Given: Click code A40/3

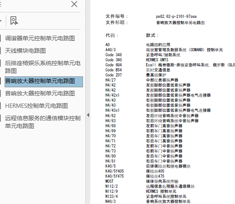Looking at the screenshot, I should point(111,50).
